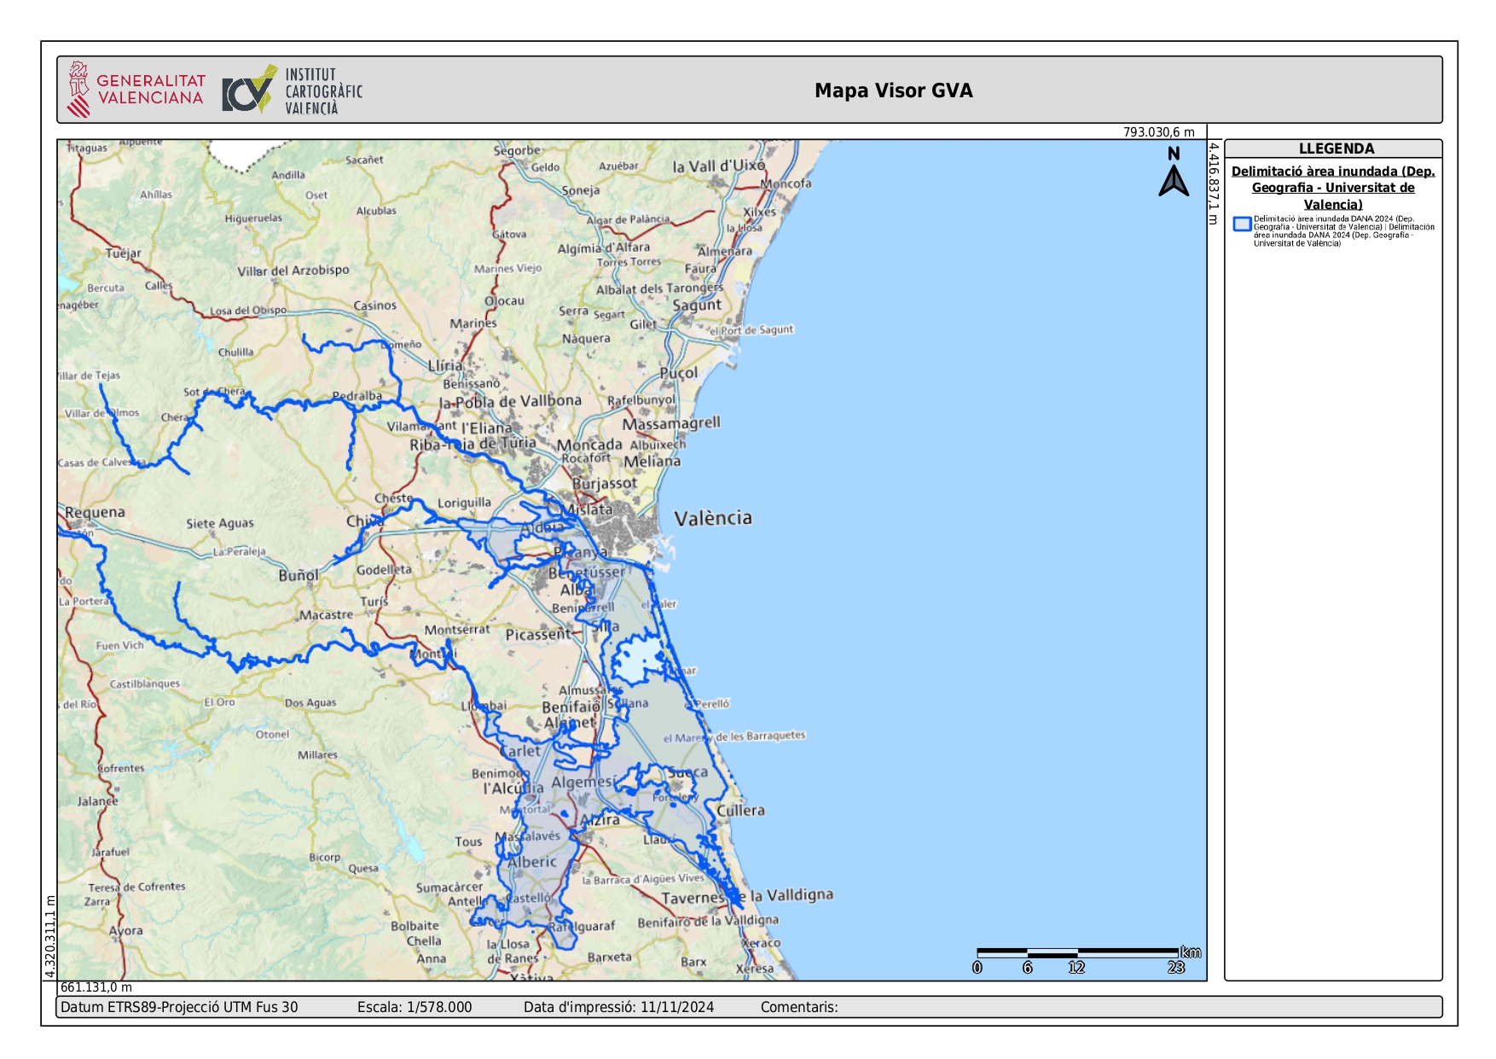1496x1059 pixels.
Task: Click the Data d'impressió date label
Action: click(x=618, y=1007)
